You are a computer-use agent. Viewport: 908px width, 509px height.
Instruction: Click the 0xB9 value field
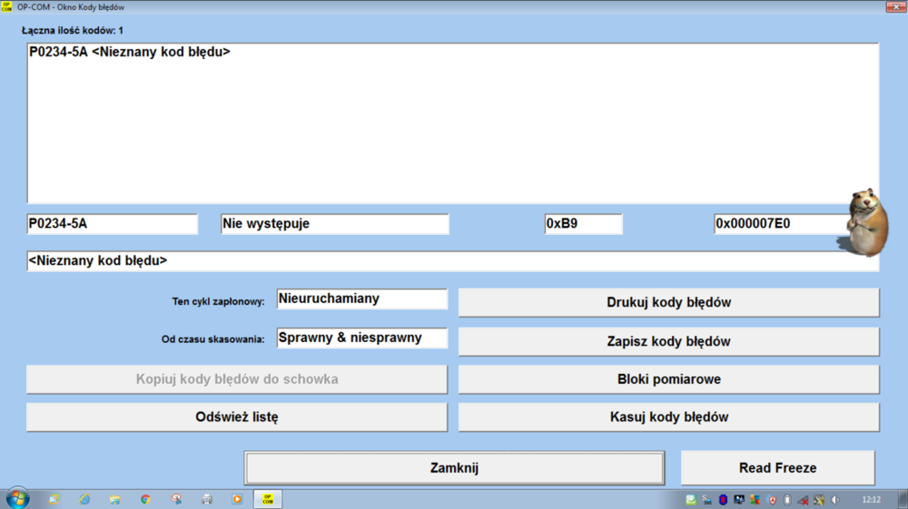coord(583,224)
